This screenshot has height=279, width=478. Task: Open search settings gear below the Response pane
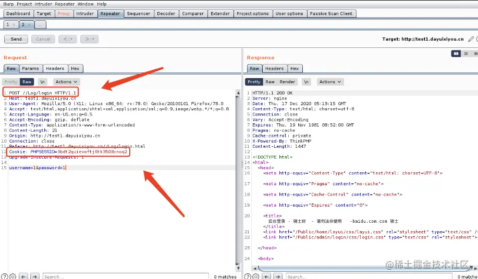256,276
